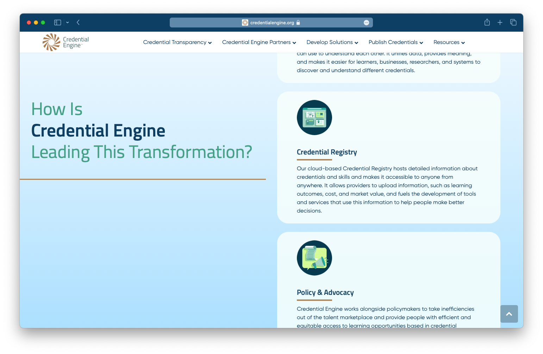This screenshot has width=543, height=354.
Task: Open the sidebar options chevron
Action: point(67,23)
